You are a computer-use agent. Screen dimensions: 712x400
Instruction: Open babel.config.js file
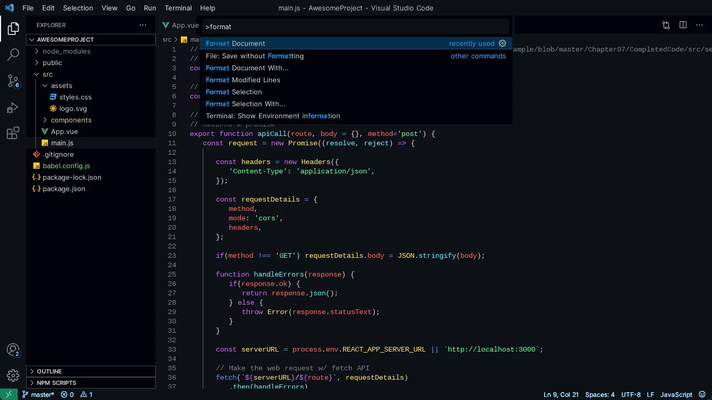pos(91,166)
